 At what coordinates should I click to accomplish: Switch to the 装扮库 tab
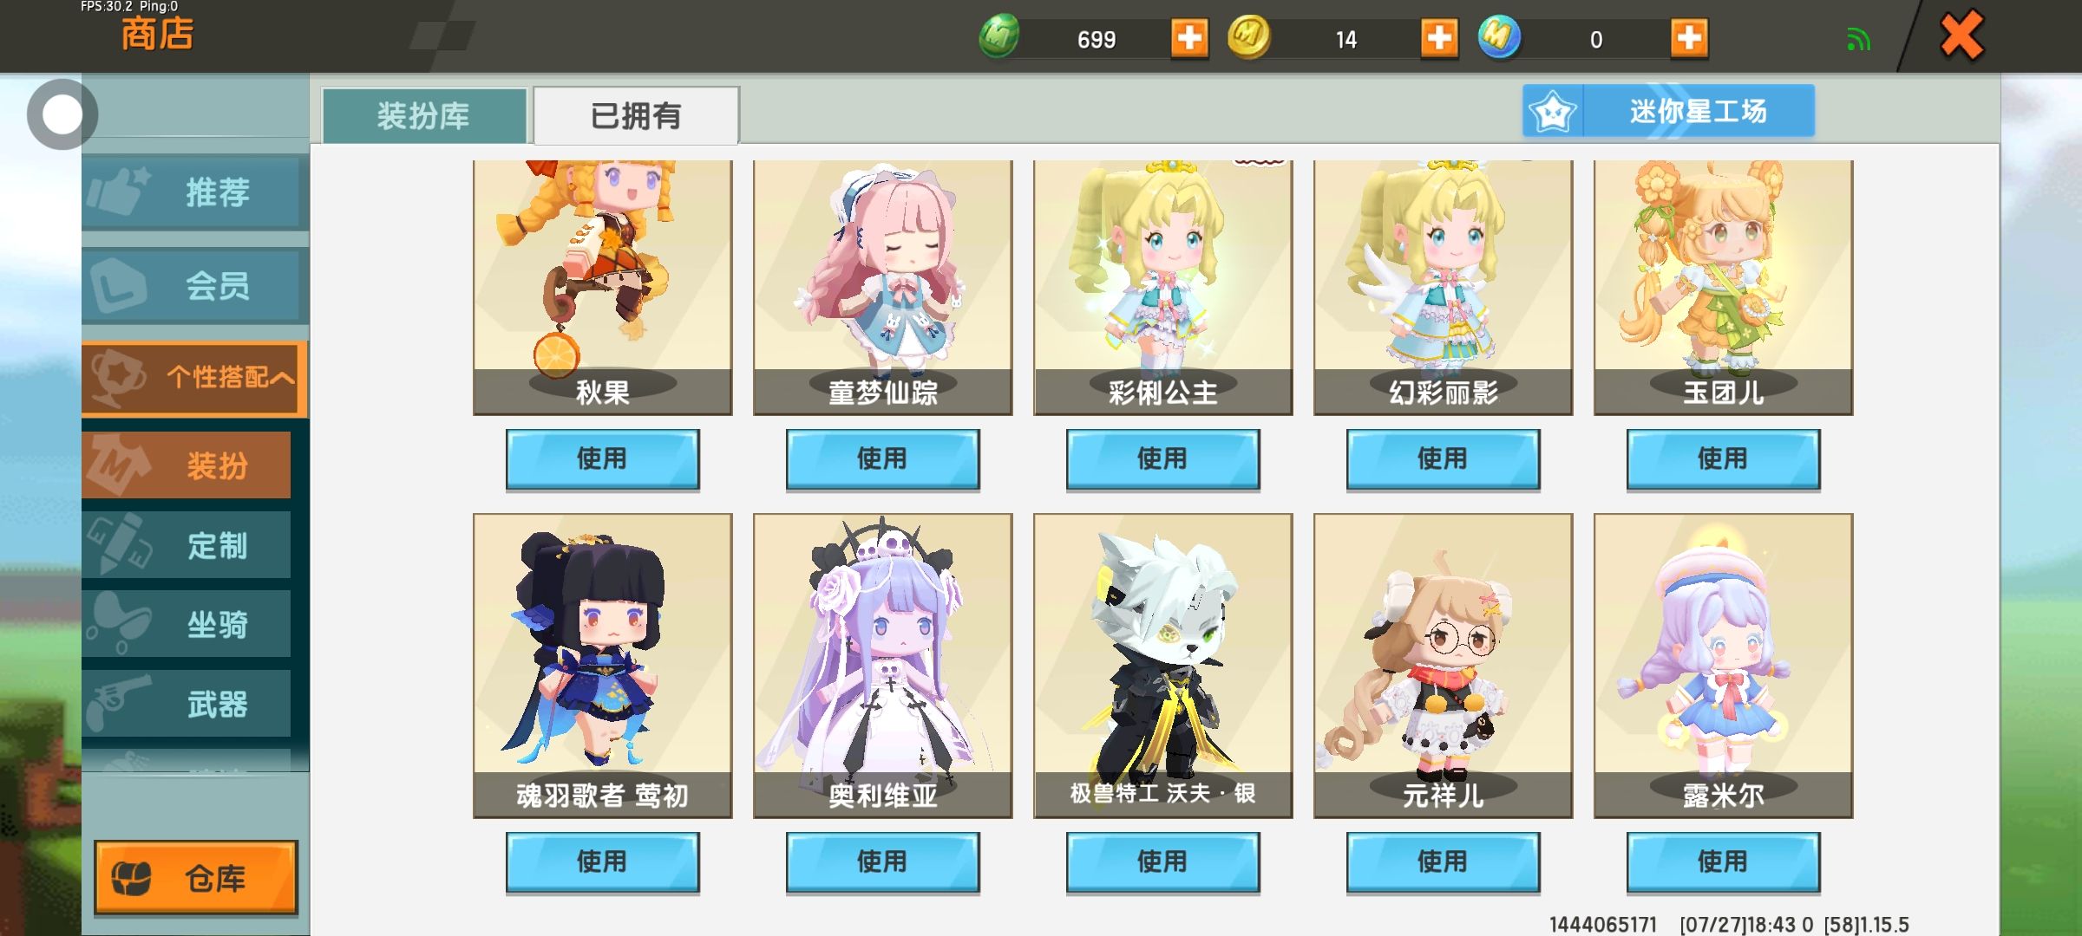coord(424,115)
